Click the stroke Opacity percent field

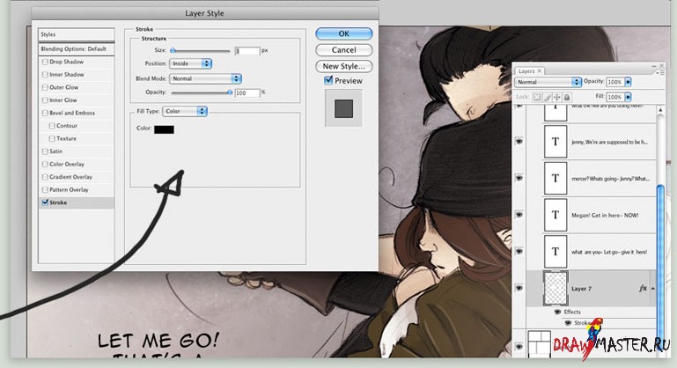pos(247,92)
